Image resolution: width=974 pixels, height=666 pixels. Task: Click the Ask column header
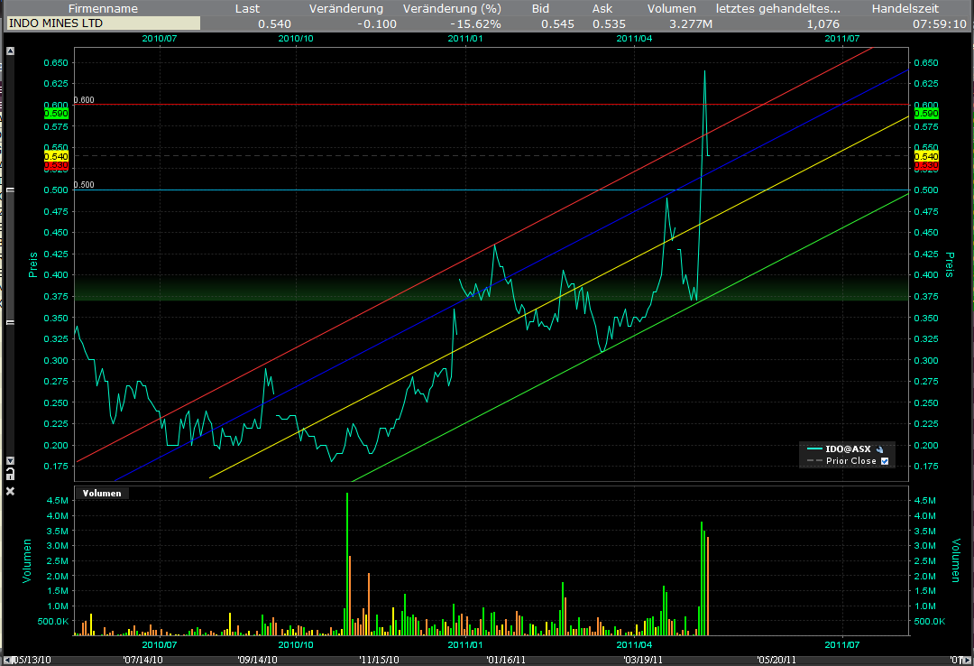pyautogui.click(x=602, y=9)
